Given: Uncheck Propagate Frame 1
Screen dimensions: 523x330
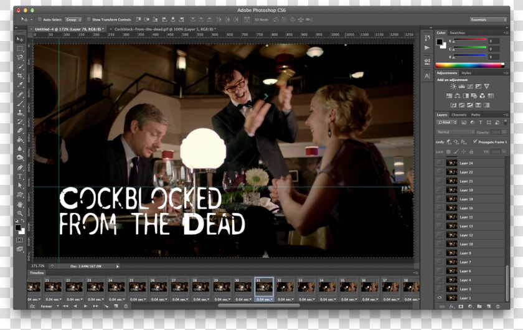Looking at the screenshot, I should tap(475, 142).
